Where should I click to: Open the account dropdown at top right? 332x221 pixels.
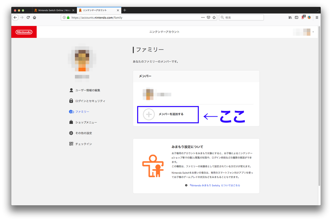click(303, 32)
